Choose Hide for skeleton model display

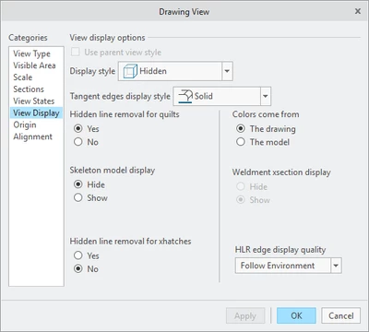point(78,184)
